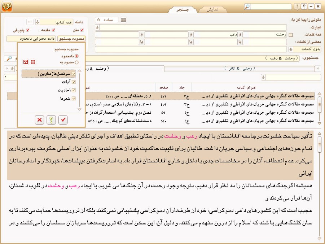Sort results by the صفحه column header
The width and height of the screenshot is (325, 244).
pos(164,87)
